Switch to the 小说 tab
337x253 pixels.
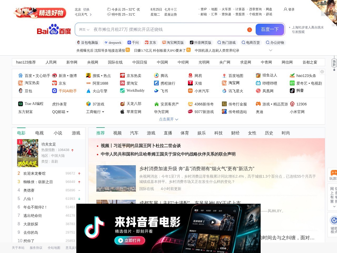point(58,133)
